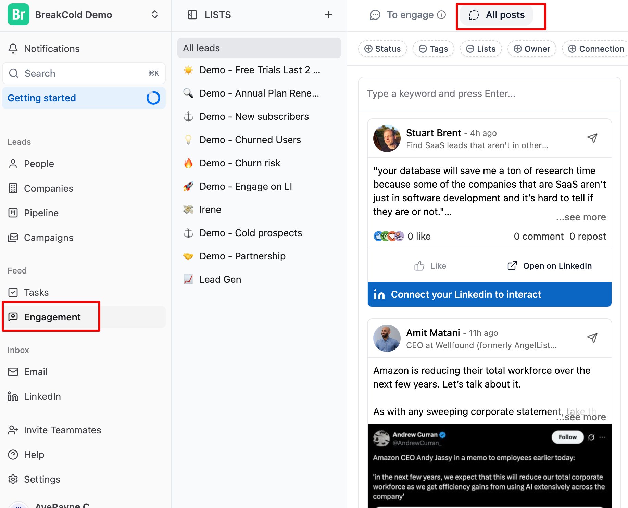The width and height of the screenshot is (628, 508).
Task: Click Stuart Brent's profile photo
Action: click(387, 138)
